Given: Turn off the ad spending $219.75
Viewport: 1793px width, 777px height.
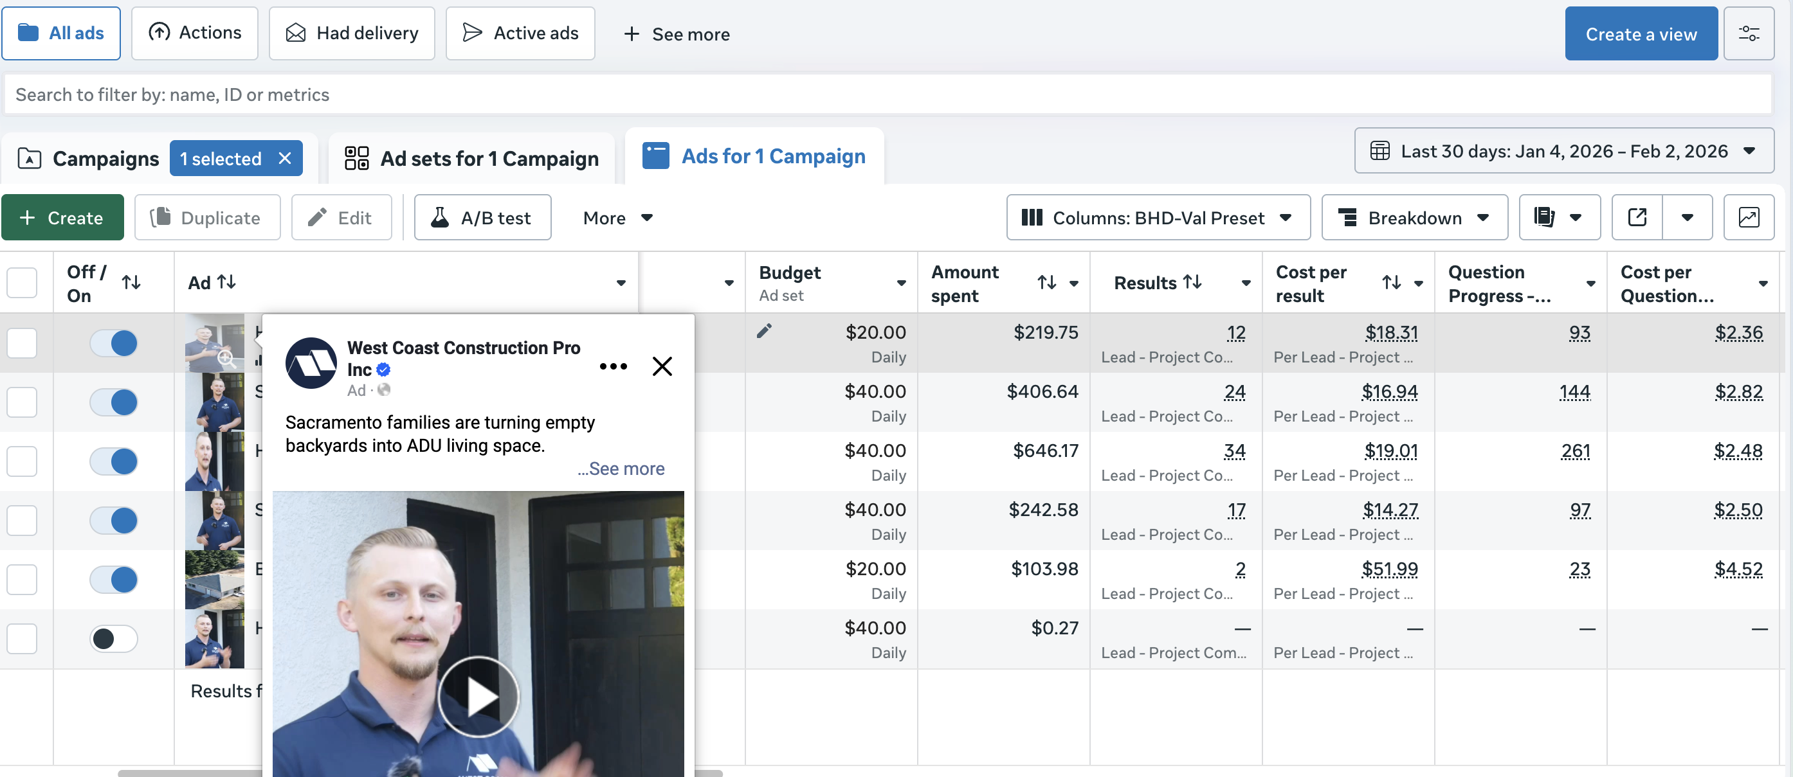Looking at the screenshot, I should tap(113, 343).
